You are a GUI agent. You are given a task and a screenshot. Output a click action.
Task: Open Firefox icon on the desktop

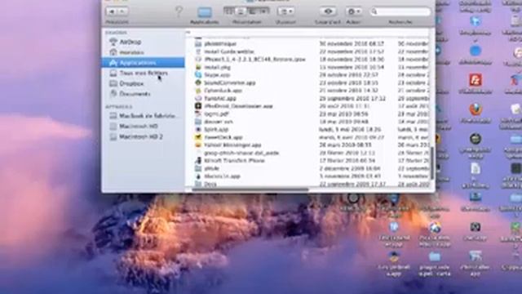click(476, 109)
